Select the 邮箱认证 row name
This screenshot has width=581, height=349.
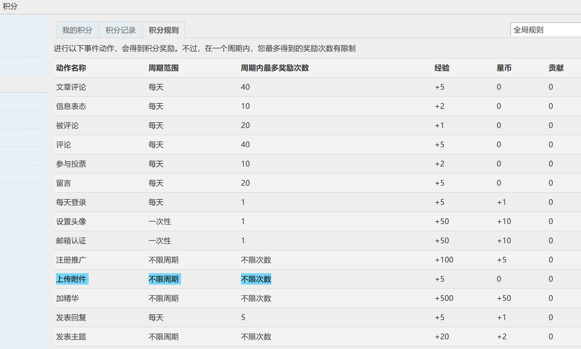(x=71, y=241)
